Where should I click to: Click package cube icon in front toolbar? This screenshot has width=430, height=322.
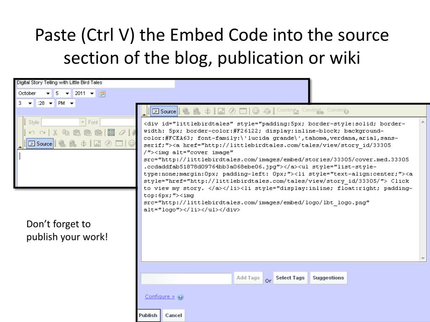tap(267, 111)
